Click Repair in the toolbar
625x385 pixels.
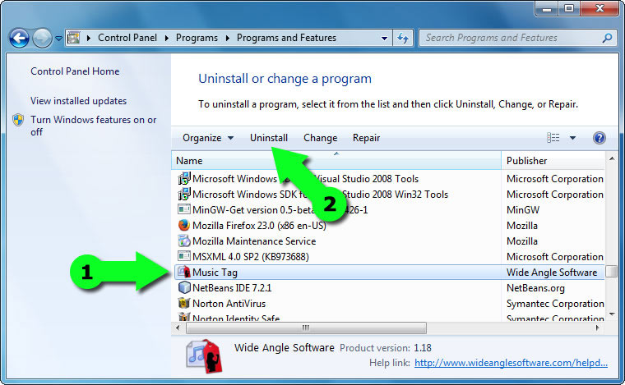coord(366,138)
